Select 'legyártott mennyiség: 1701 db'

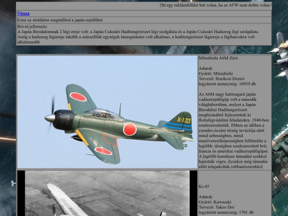[226, 212]
